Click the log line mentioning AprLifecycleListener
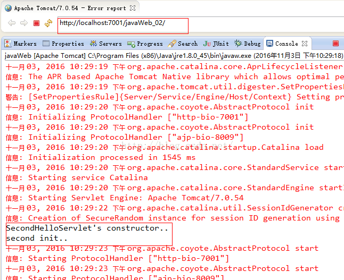Image resolution: width=344 pixels, height=280 pixels. [175, 66]
